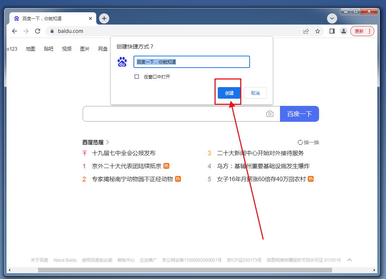Open a new tab with plus button
This screenshot has height=279, width=386.
click(x=104, y=18)
